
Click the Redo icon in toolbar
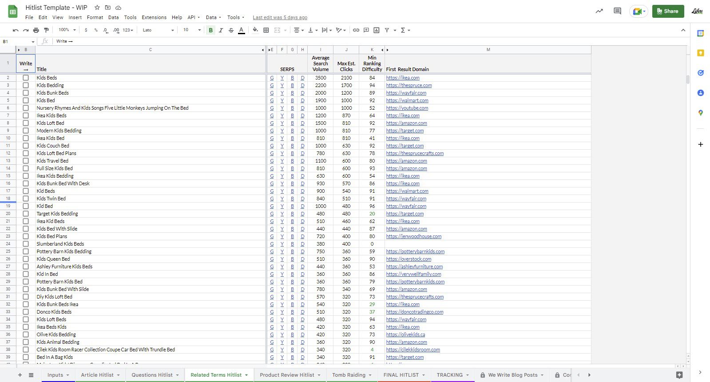coord(26,30)
